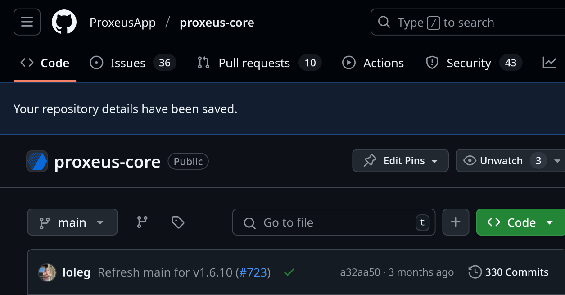The height and width of the screenshot is (295, 565).
Task: Open the ProxeusApp organization link
Action: click(122, 23)
